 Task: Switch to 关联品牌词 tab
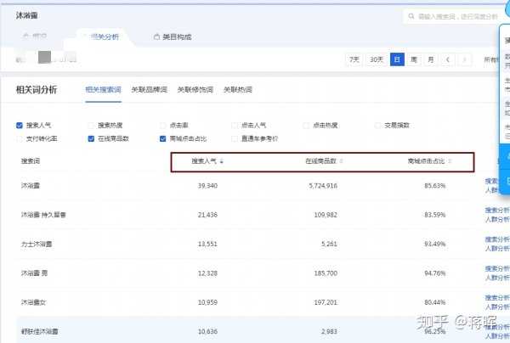click(x=149, y=89)
